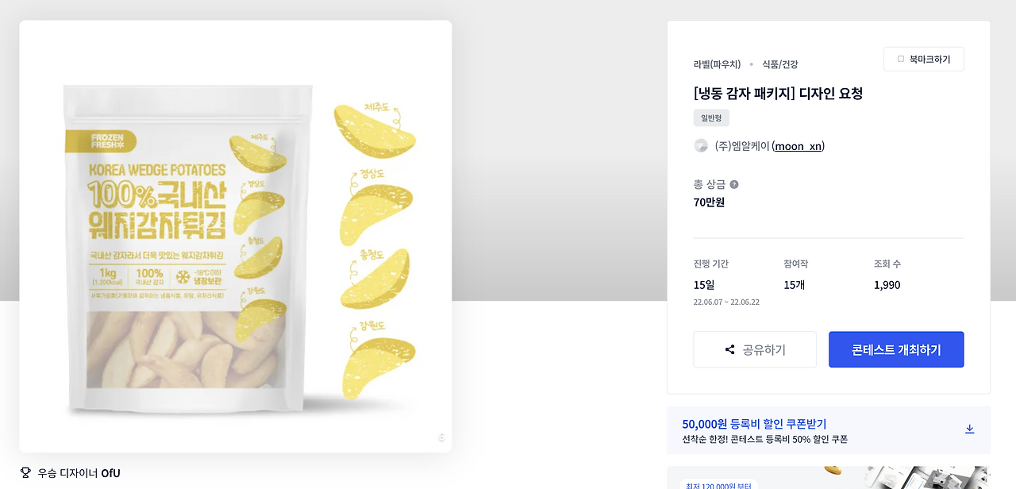Open the 총 상금 help tooltip icon

(x=733, y=184)
